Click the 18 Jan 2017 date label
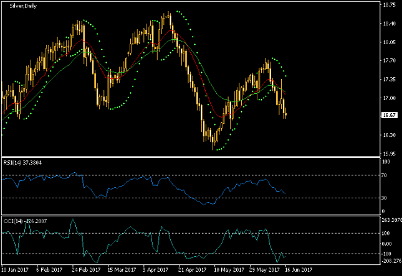 point(15,270)
